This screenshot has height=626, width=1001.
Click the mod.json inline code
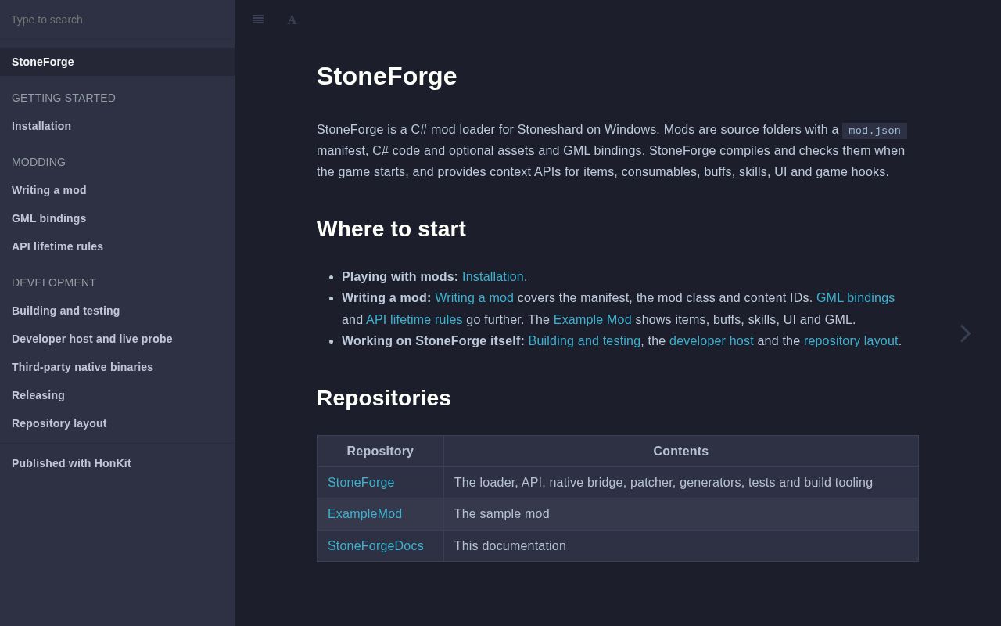[x=874, y=131]
